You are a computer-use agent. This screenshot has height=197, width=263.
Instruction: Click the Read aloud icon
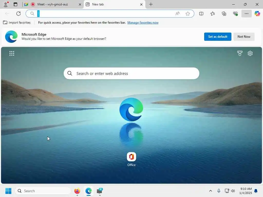pos(177,14)
